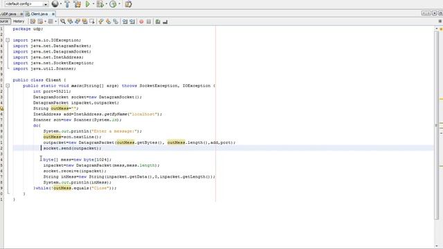The image size is (443, 249).
Task: Click the hint lightbulb beside String outMess line
Action: [1, 109]
